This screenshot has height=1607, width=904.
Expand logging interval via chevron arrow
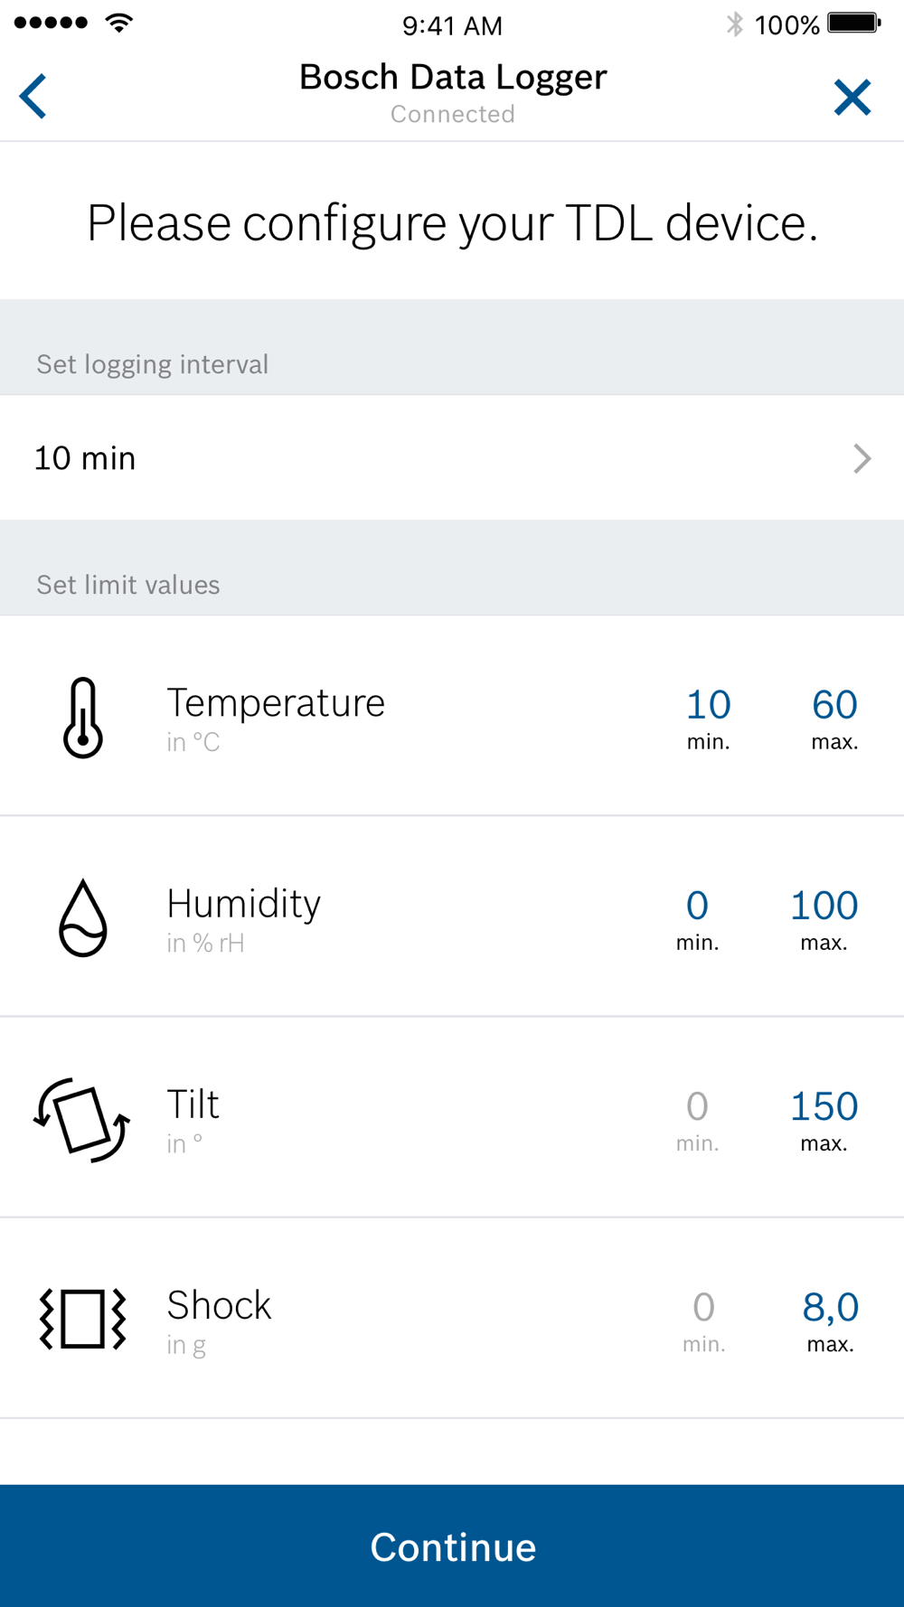(862, 458)
